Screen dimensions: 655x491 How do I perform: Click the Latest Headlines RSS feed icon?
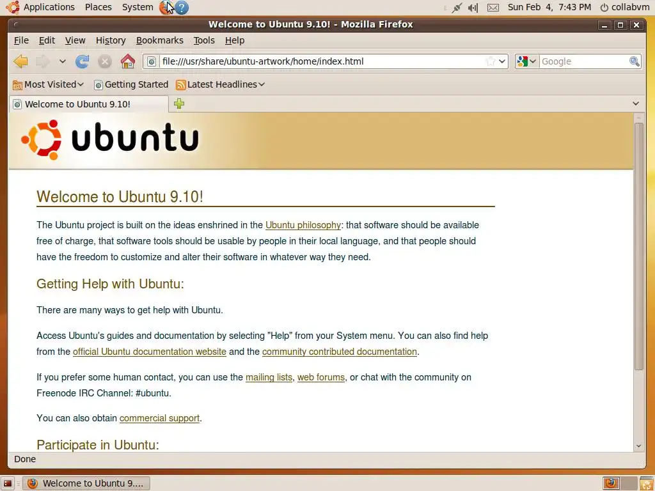pos(181,85)
